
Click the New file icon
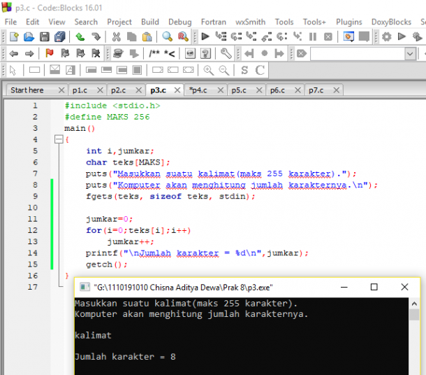13,36
